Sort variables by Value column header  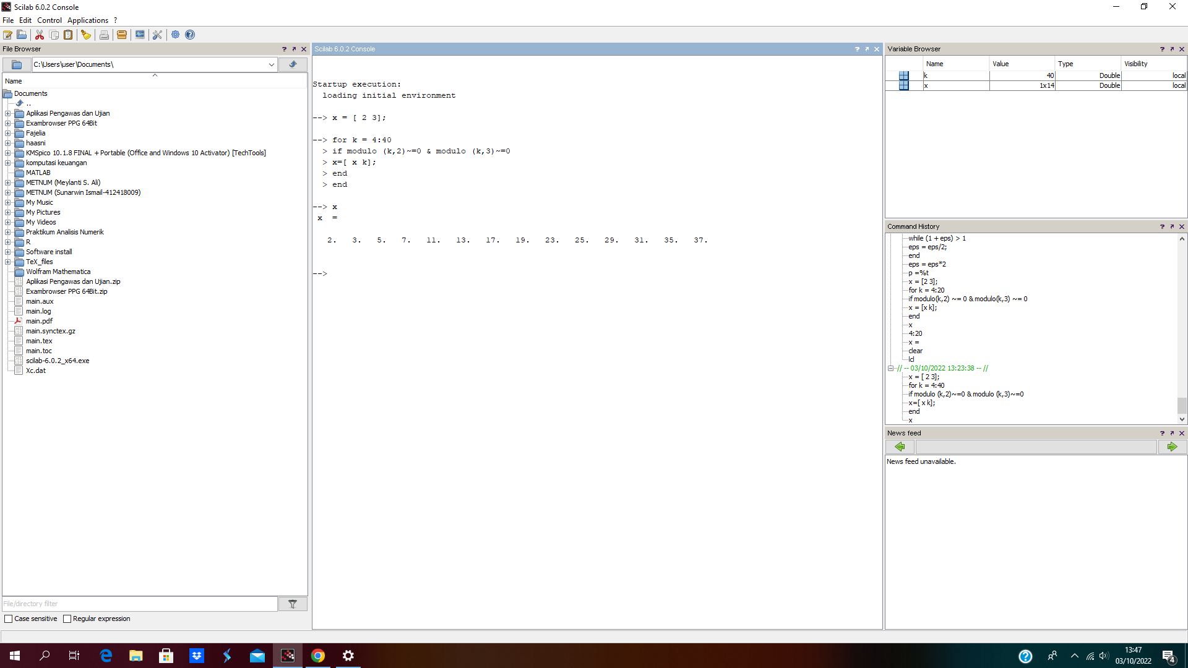coord(1022,64)
